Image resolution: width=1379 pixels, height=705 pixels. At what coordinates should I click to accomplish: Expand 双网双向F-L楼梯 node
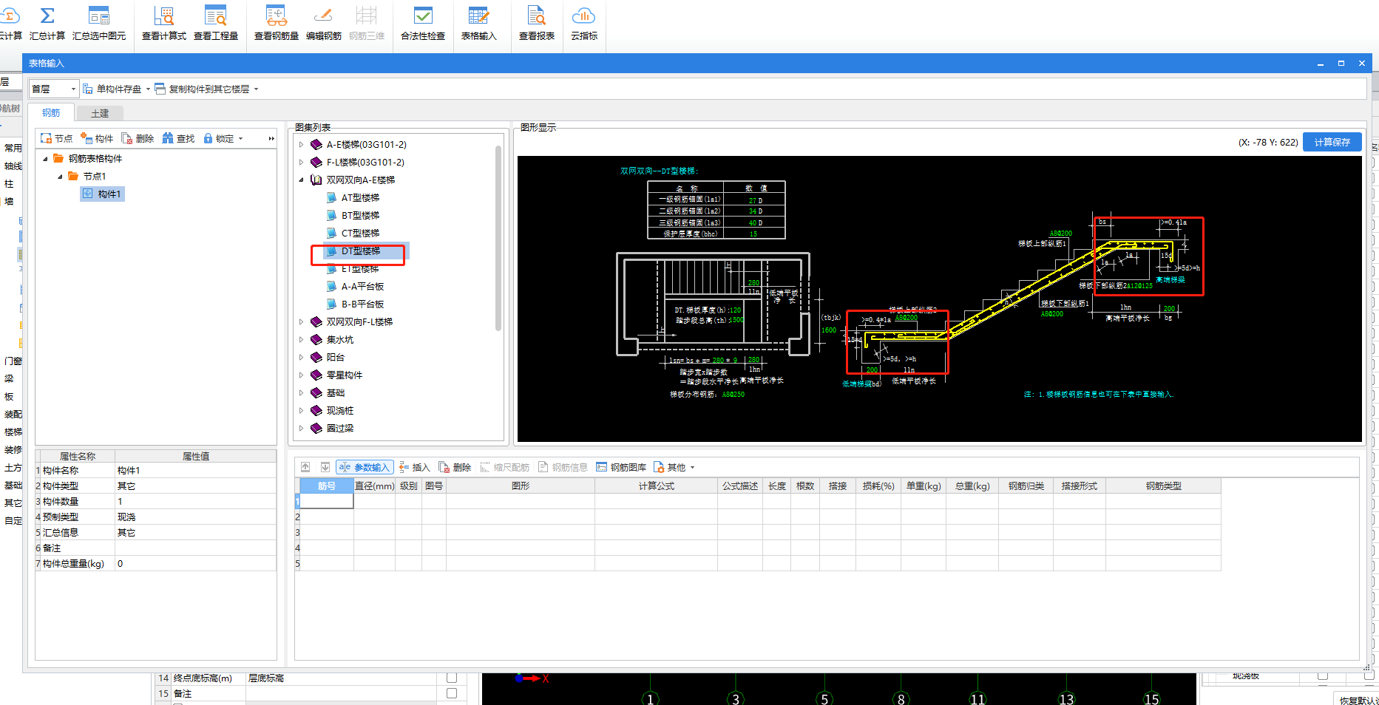(301, 321)
